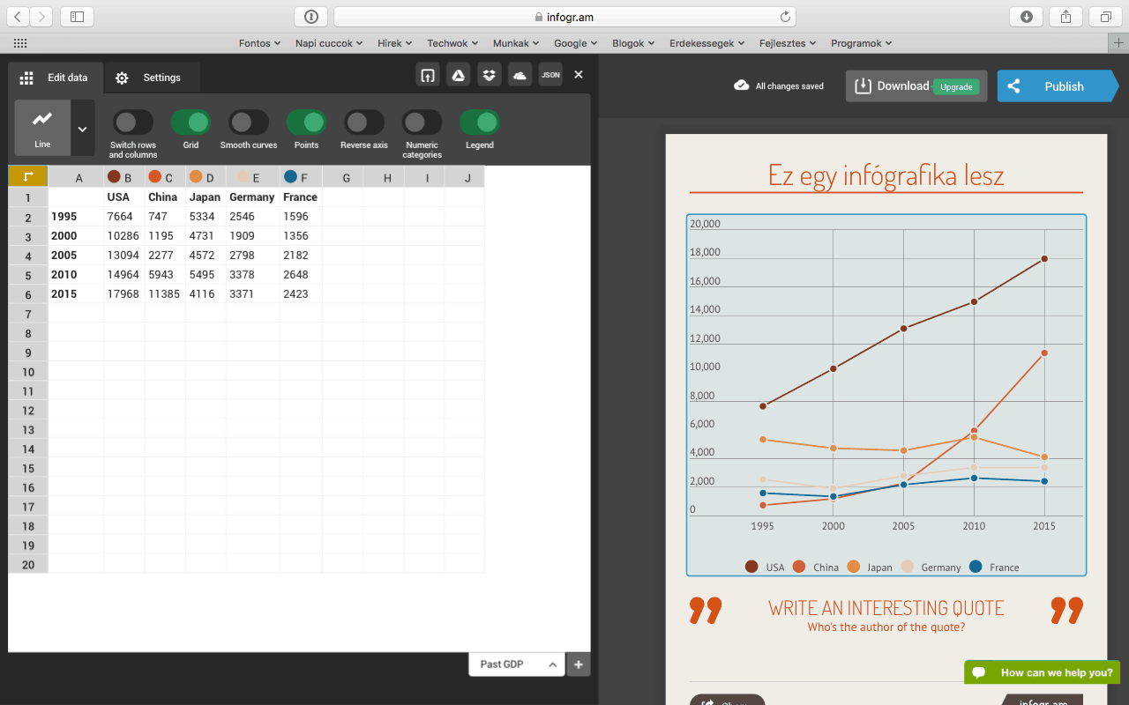This screenshot has height=705, width=1129.
Task: Enable the Reverse axis toggle
Action: click(364, 122)
